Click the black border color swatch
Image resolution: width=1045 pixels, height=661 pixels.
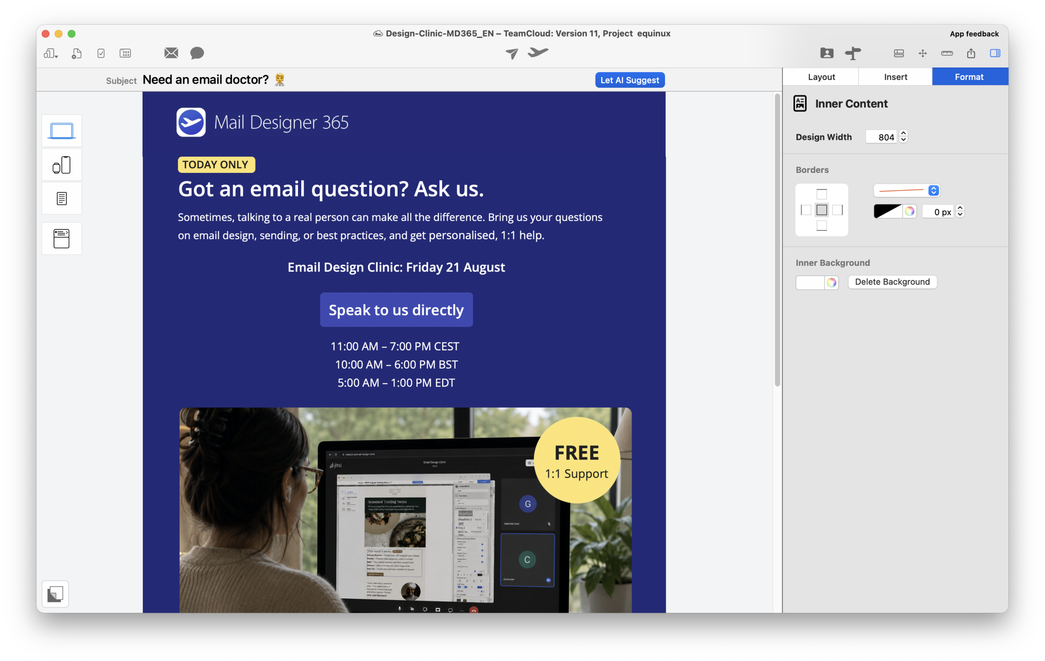(x=887, y=212)
